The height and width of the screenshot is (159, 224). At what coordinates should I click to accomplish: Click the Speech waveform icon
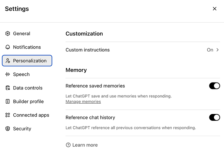tap(8, 74)
